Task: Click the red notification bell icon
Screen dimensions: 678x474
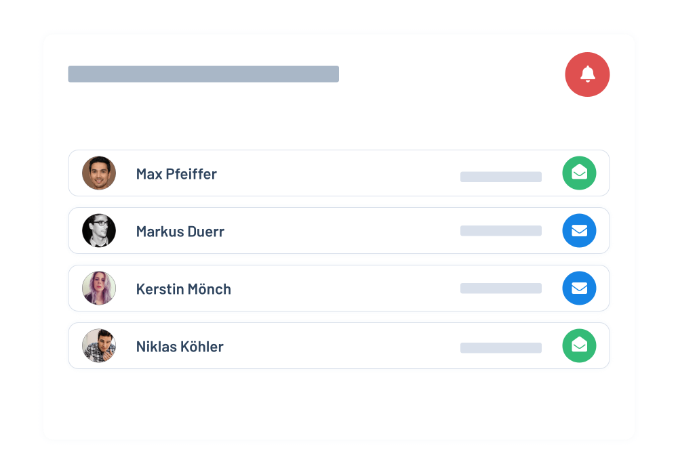Action: pyautogui.click(x=587, y=74)
